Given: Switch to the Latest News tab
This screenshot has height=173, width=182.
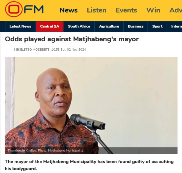Looking at the screenshot, I should pyautogui.click(x=20, y=26).
